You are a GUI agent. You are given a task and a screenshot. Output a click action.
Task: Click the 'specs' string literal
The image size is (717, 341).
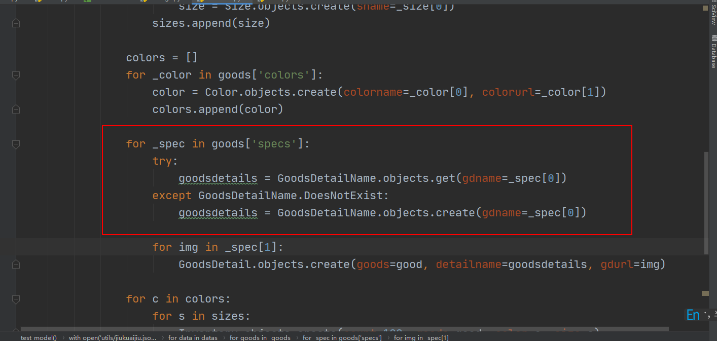click(274, 144)
